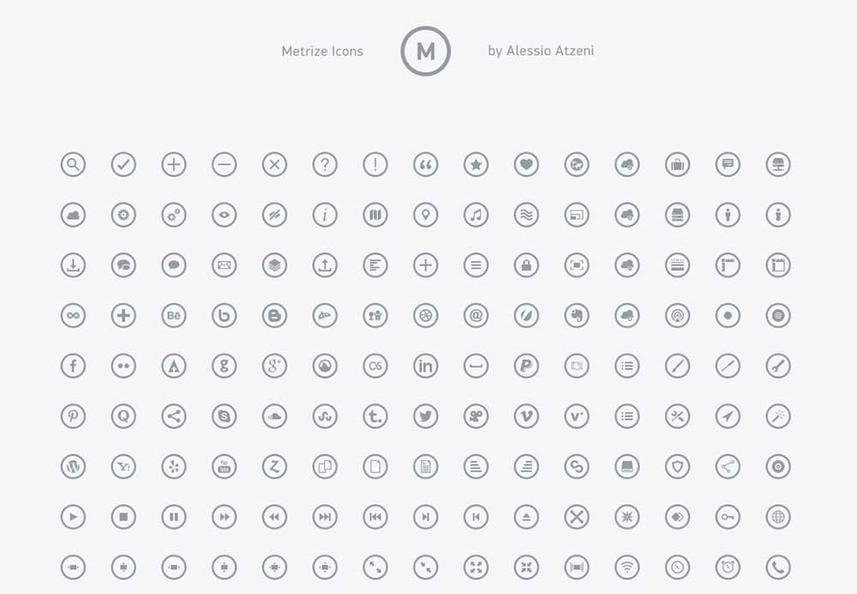Choose the music note icon
Image resolution: width=857 pixels, height=594 pixels.
[476, 215]
